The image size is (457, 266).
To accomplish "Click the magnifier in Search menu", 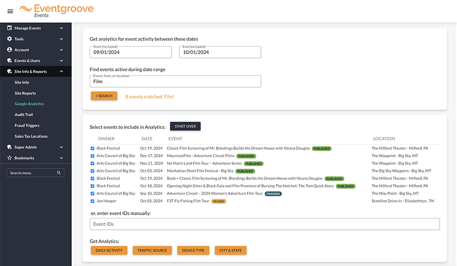I will pos(59,173).
